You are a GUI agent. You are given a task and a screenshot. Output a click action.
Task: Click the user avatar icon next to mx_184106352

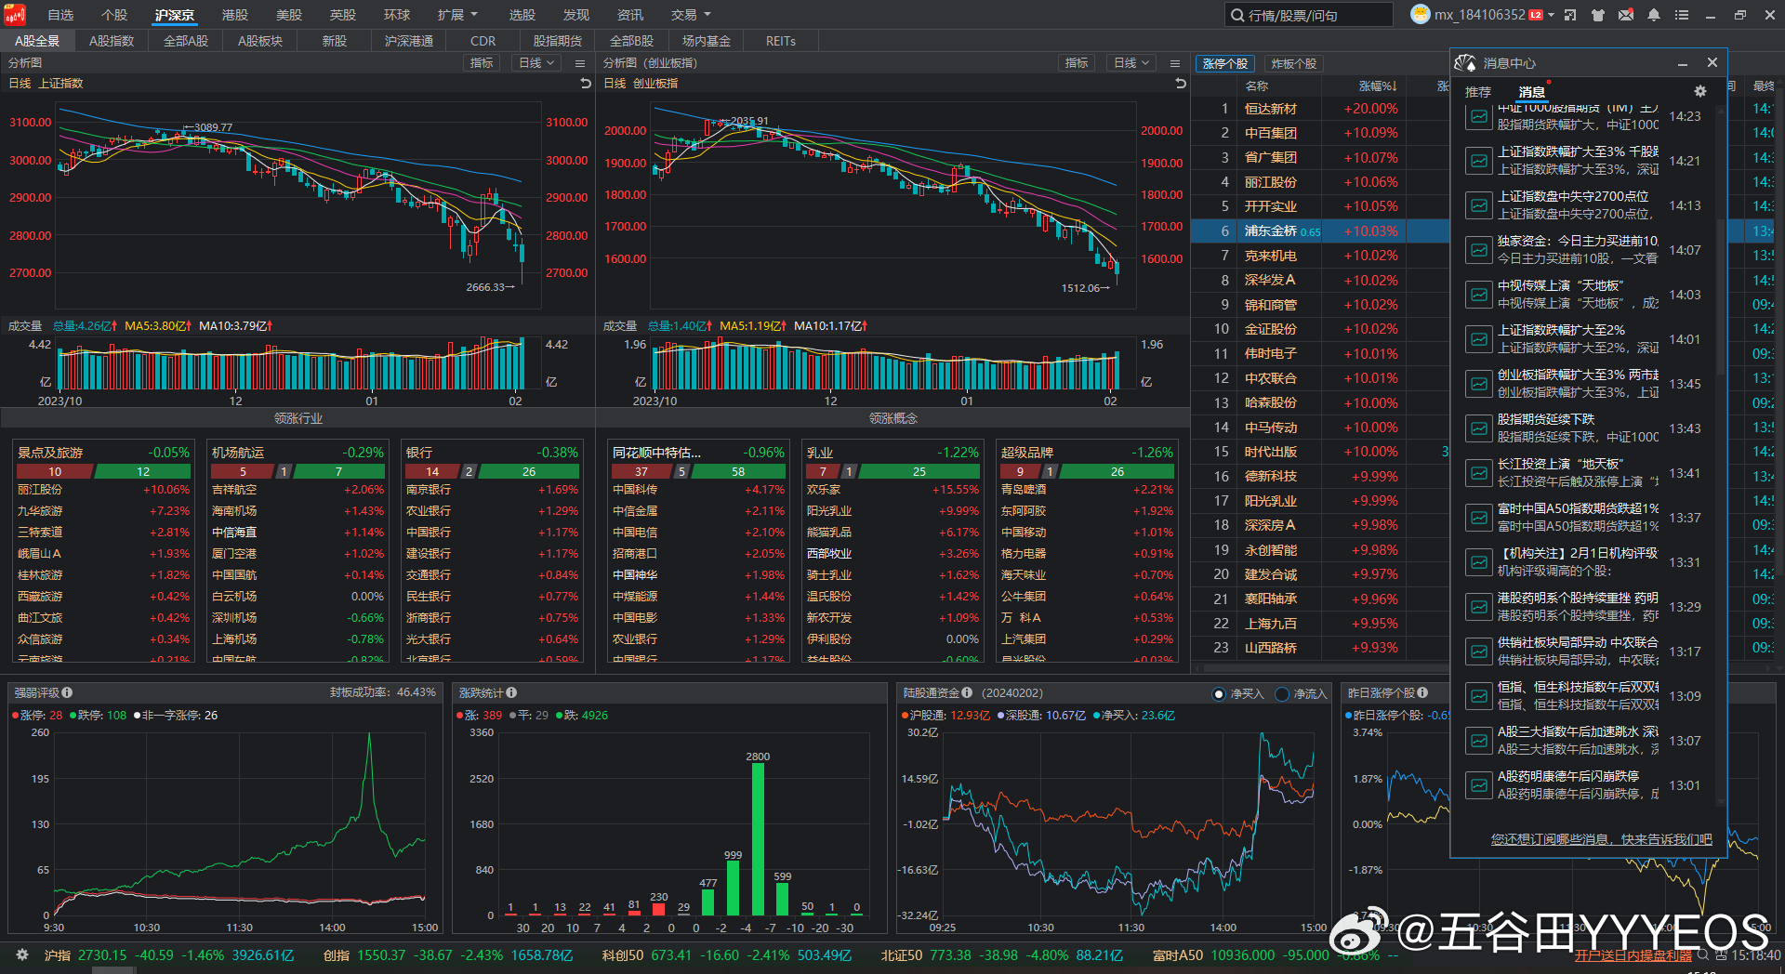[x=1421, y=14]
